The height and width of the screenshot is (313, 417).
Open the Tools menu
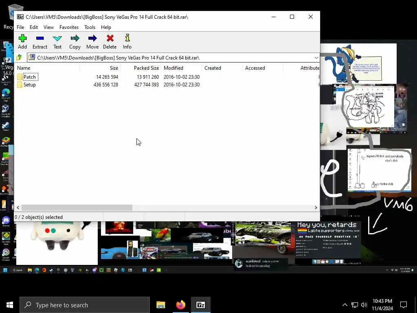90,27
